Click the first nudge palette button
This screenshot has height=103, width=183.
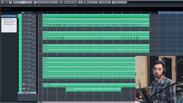(x=65, y=2)
